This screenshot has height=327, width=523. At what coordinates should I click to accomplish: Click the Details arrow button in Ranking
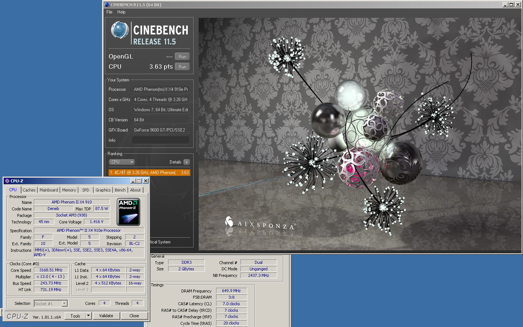coord(187,162)
